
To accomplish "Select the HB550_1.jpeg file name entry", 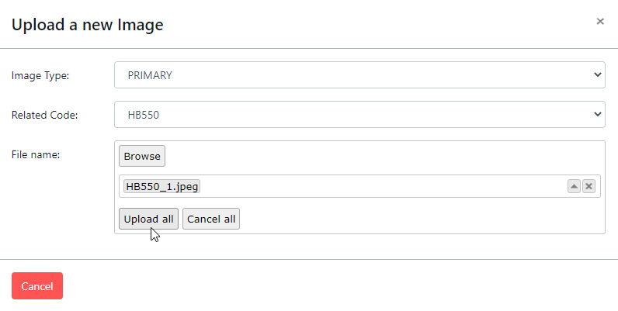I will [161, 186].
